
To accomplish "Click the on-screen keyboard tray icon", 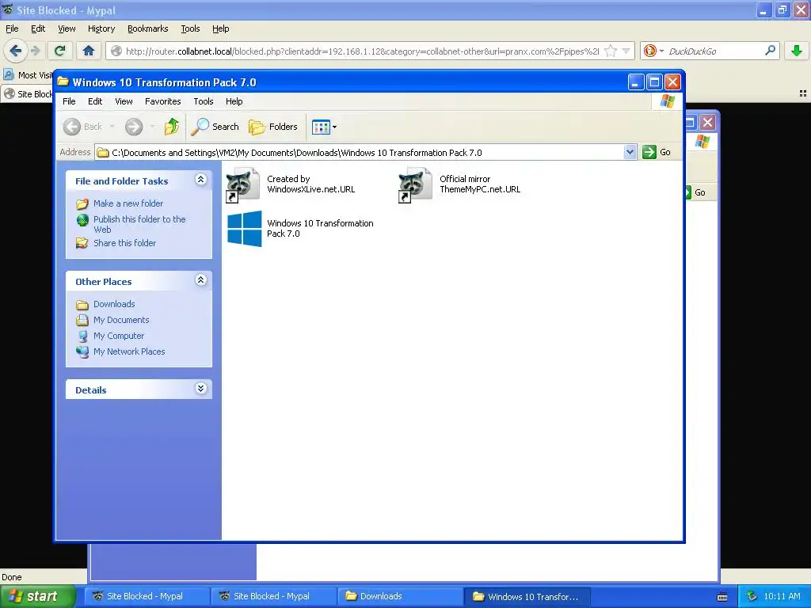I will coord(722,597).
